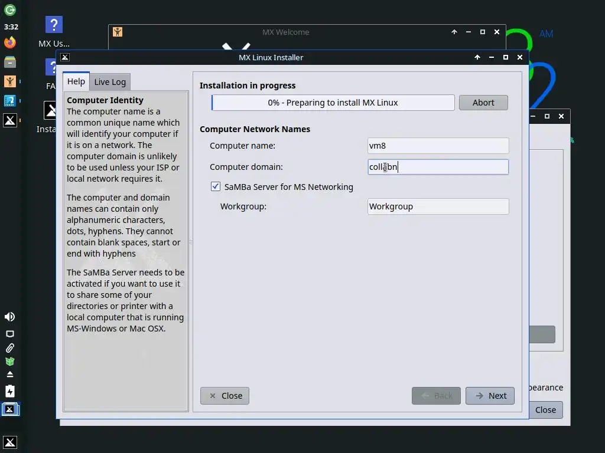Click the Abort installation button

483,103
